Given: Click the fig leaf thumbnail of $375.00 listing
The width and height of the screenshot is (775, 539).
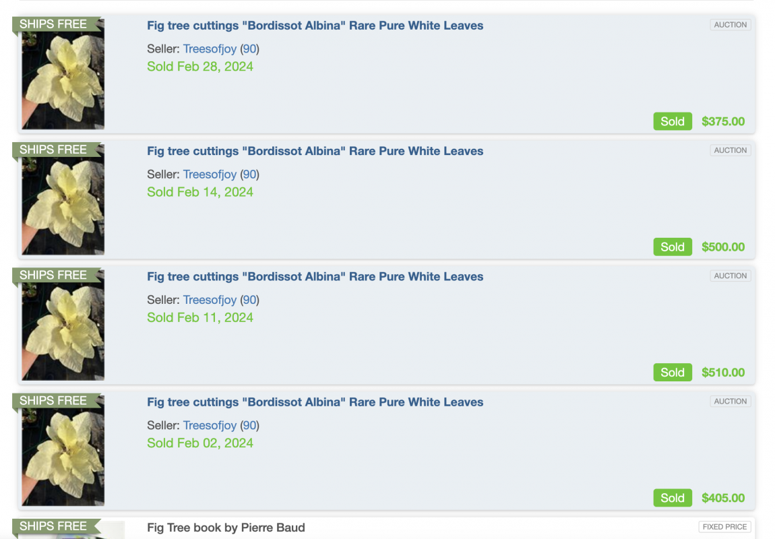Looking at the screenshot, I should [63, 73].
